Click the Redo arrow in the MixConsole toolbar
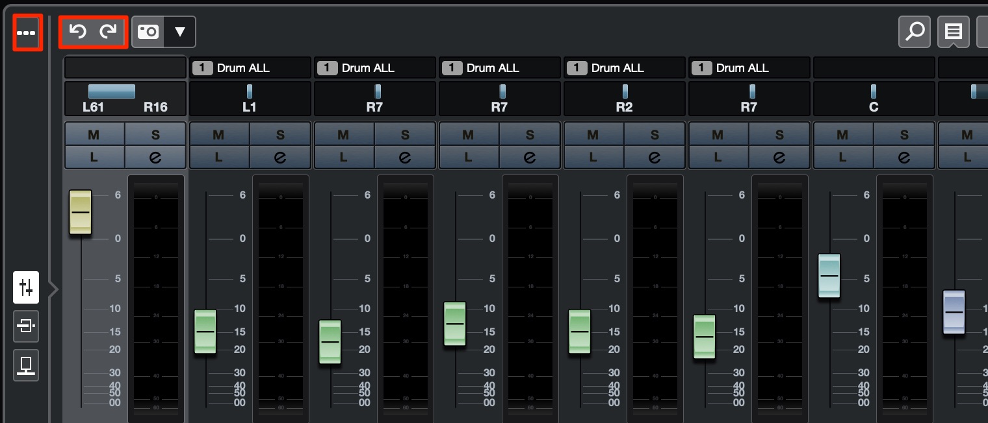This screenshot has height=423, width=988. click(x=108, y=32)
